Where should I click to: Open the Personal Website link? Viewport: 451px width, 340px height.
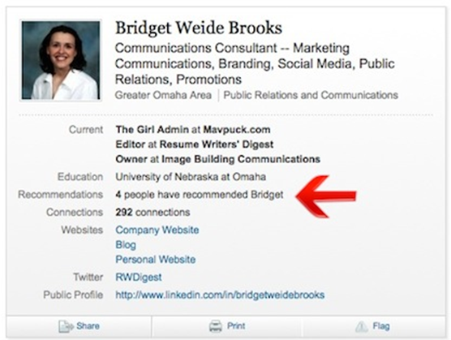pyautogui.click(x=155, y=260)
